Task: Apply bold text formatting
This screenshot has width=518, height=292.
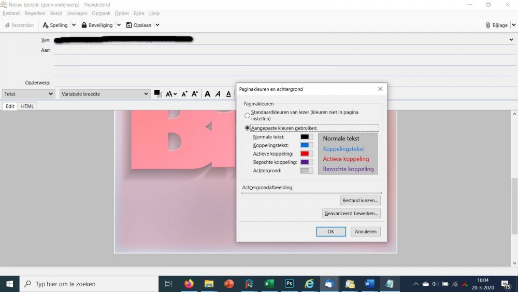Action: (x=207, y=94)
